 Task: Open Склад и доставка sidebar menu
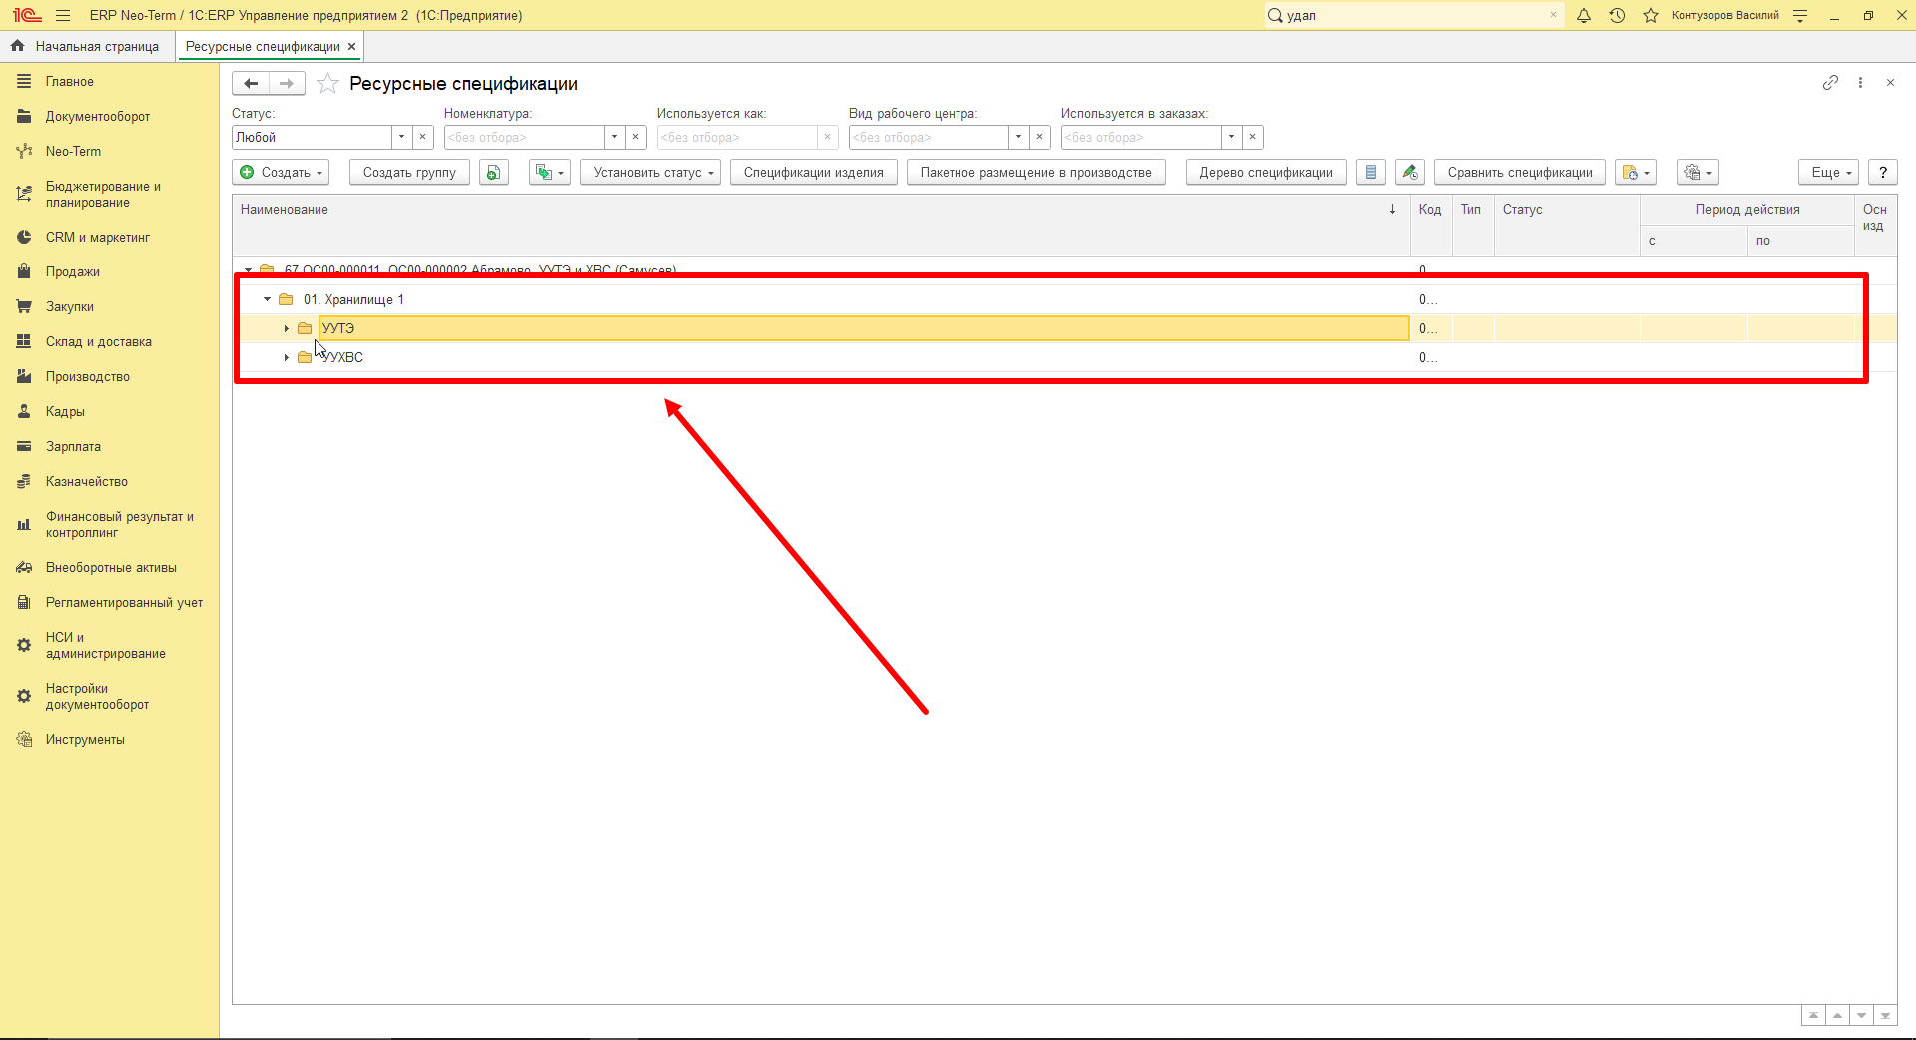pyautogui.click(x=99, y=341)
